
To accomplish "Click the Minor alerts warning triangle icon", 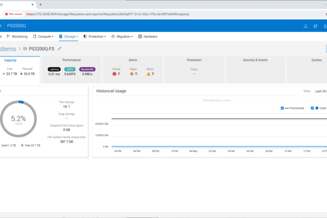I will pos(149,74).
